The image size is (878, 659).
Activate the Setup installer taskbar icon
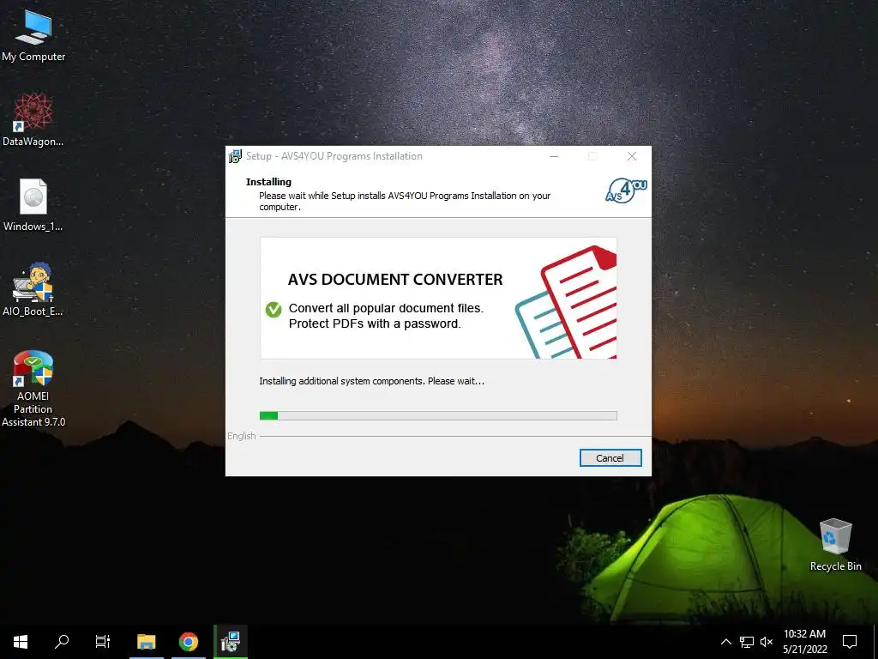(230, 642)
